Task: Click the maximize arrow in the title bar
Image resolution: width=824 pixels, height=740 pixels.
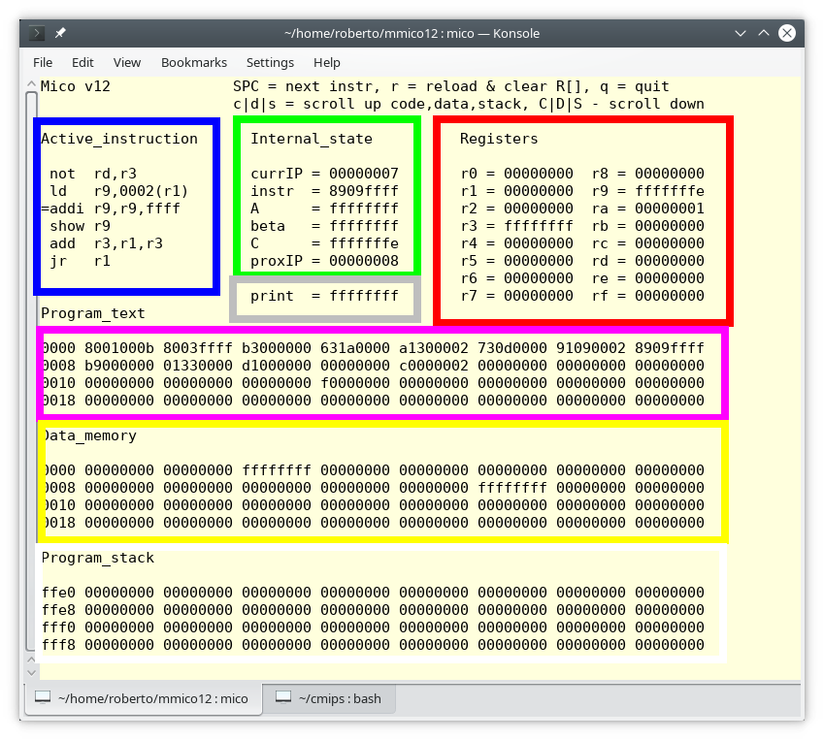Action: pos(764,32)
